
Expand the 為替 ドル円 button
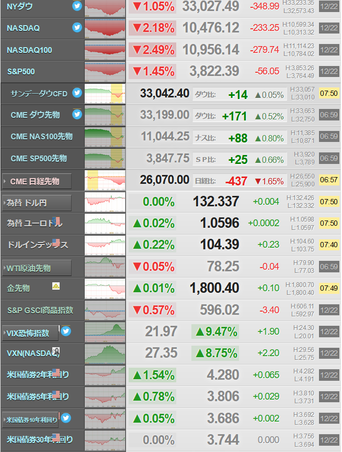click(37, 203)
